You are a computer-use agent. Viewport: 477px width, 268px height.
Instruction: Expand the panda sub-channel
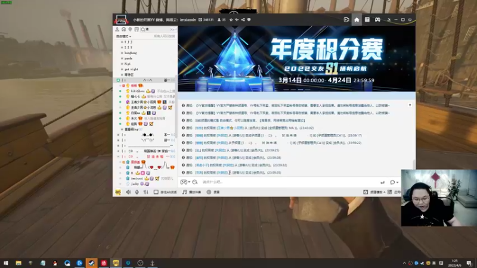(x=122, y=58)
